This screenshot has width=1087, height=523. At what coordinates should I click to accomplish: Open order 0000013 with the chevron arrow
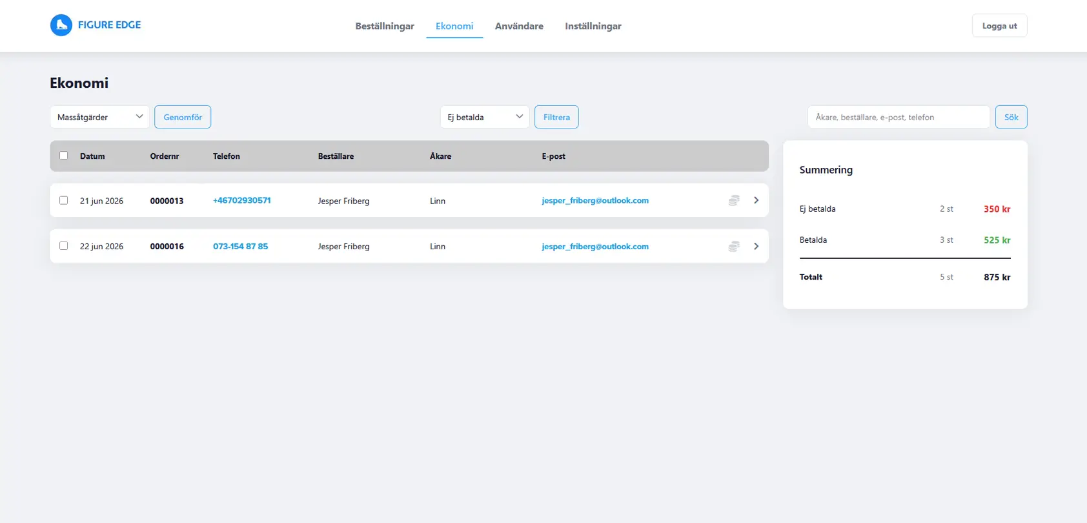756,200
